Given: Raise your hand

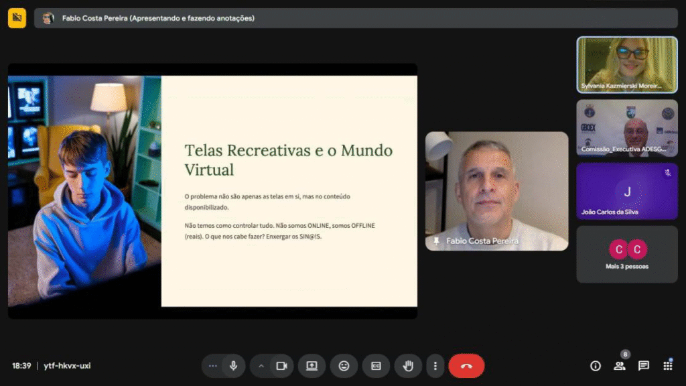Looking at the screenshot, I should 407,366.
